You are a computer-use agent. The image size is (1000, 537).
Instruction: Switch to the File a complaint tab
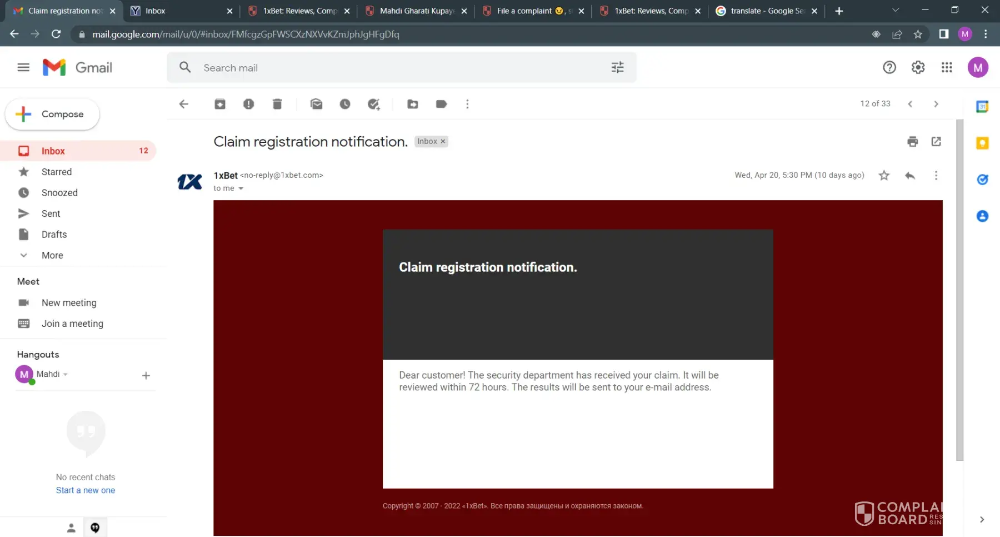point(533,11)
